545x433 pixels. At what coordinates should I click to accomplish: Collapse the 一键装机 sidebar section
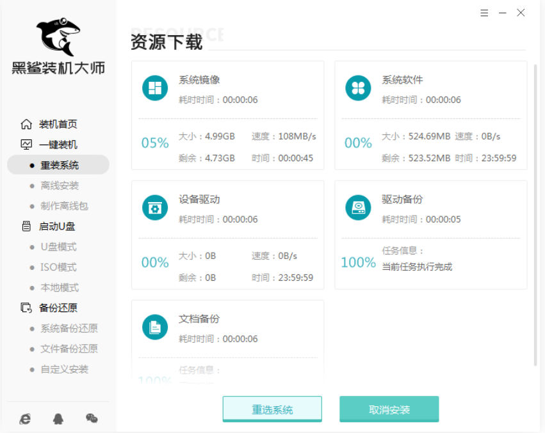click(x=58, y=145)
